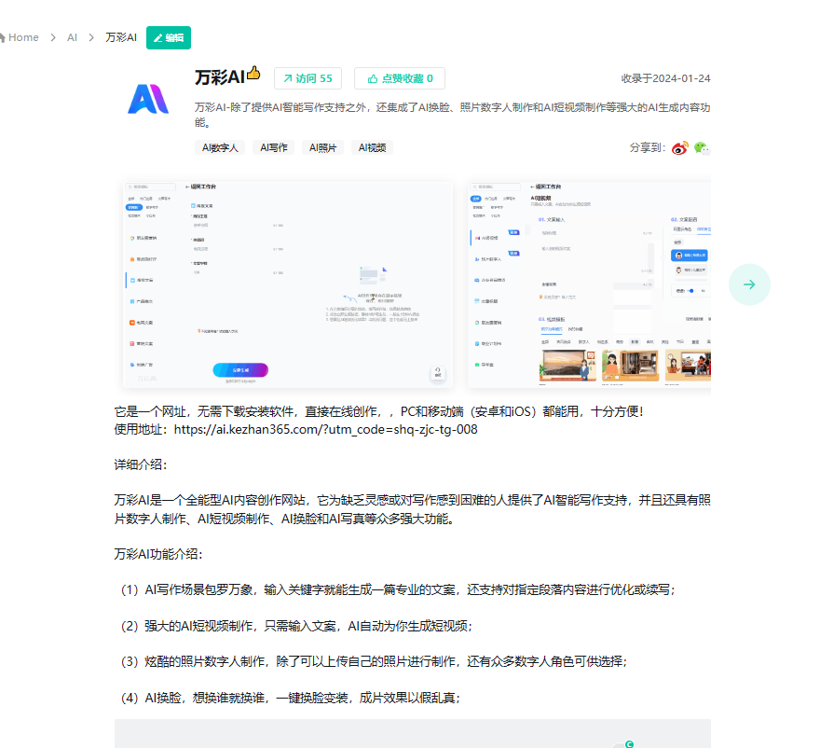The image size is (820, 748).
Task: Click the 详细介绍 heading text
Action: click(x=141, y=464)
